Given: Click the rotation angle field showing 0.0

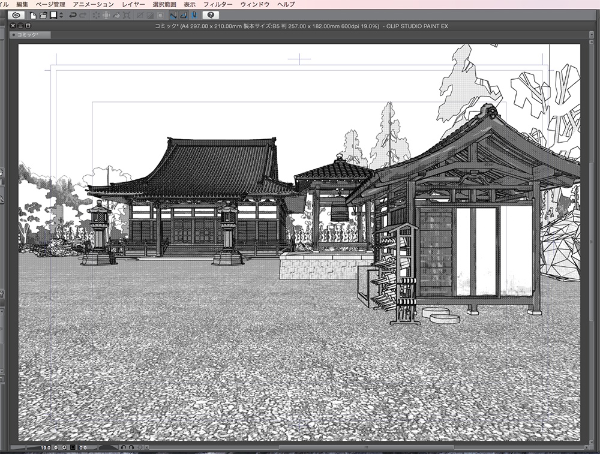Looking at the screenshot, I should [83, 447].
